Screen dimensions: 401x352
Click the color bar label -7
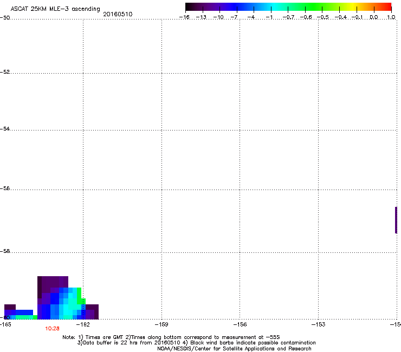click(x=234, y=17)
